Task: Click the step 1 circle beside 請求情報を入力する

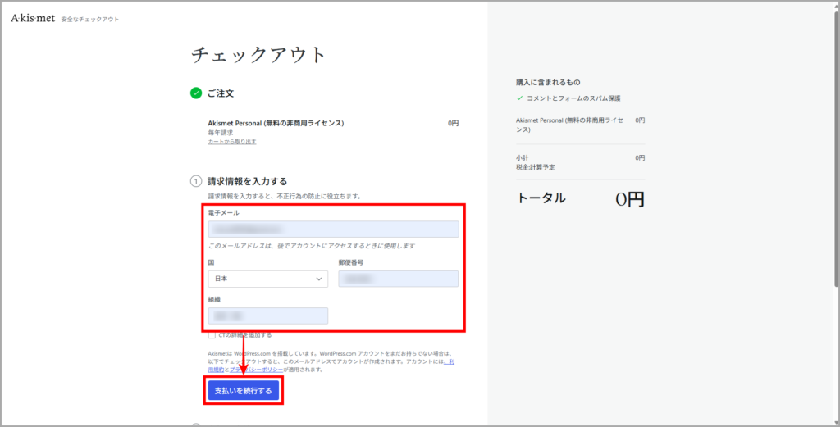Action: coord(196,181)
